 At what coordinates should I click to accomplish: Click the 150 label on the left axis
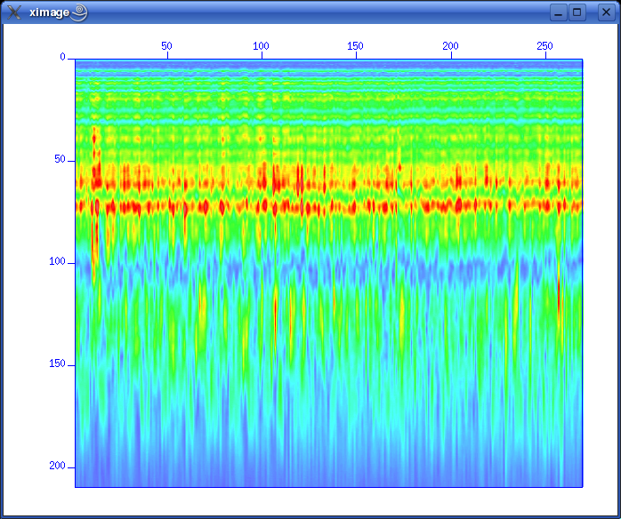tap(57, 363)
